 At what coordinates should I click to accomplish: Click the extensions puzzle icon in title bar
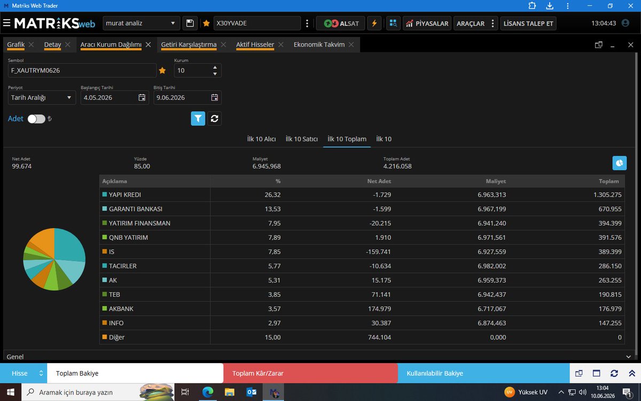532,6
